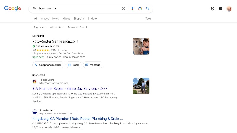Viewport: 237px width, 133px height.
Task: Open Kingsburg, CA Plumber Roto-Rooter result link
Action: (78, 119)
